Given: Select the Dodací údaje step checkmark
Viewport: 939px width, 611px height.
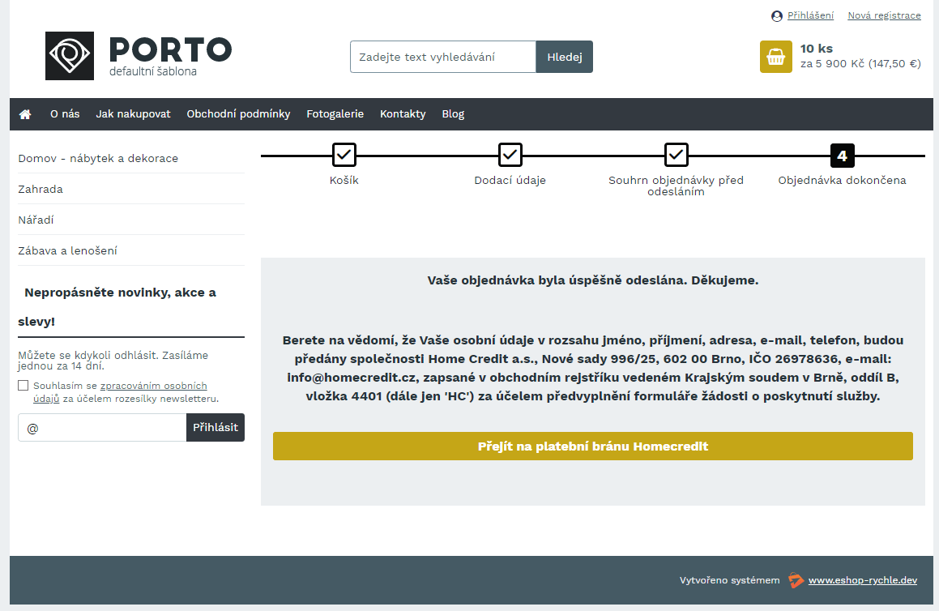Looking at the screenshot, I should click(510, 155).
